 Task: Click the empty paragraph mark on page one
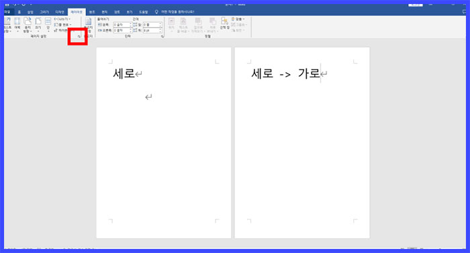[x=148, y=97]
